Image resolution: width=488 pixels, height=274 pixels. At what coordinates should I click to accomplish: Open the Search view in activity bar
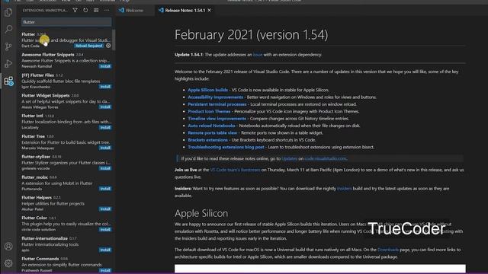pyautogui.click(x=8, y=29)
